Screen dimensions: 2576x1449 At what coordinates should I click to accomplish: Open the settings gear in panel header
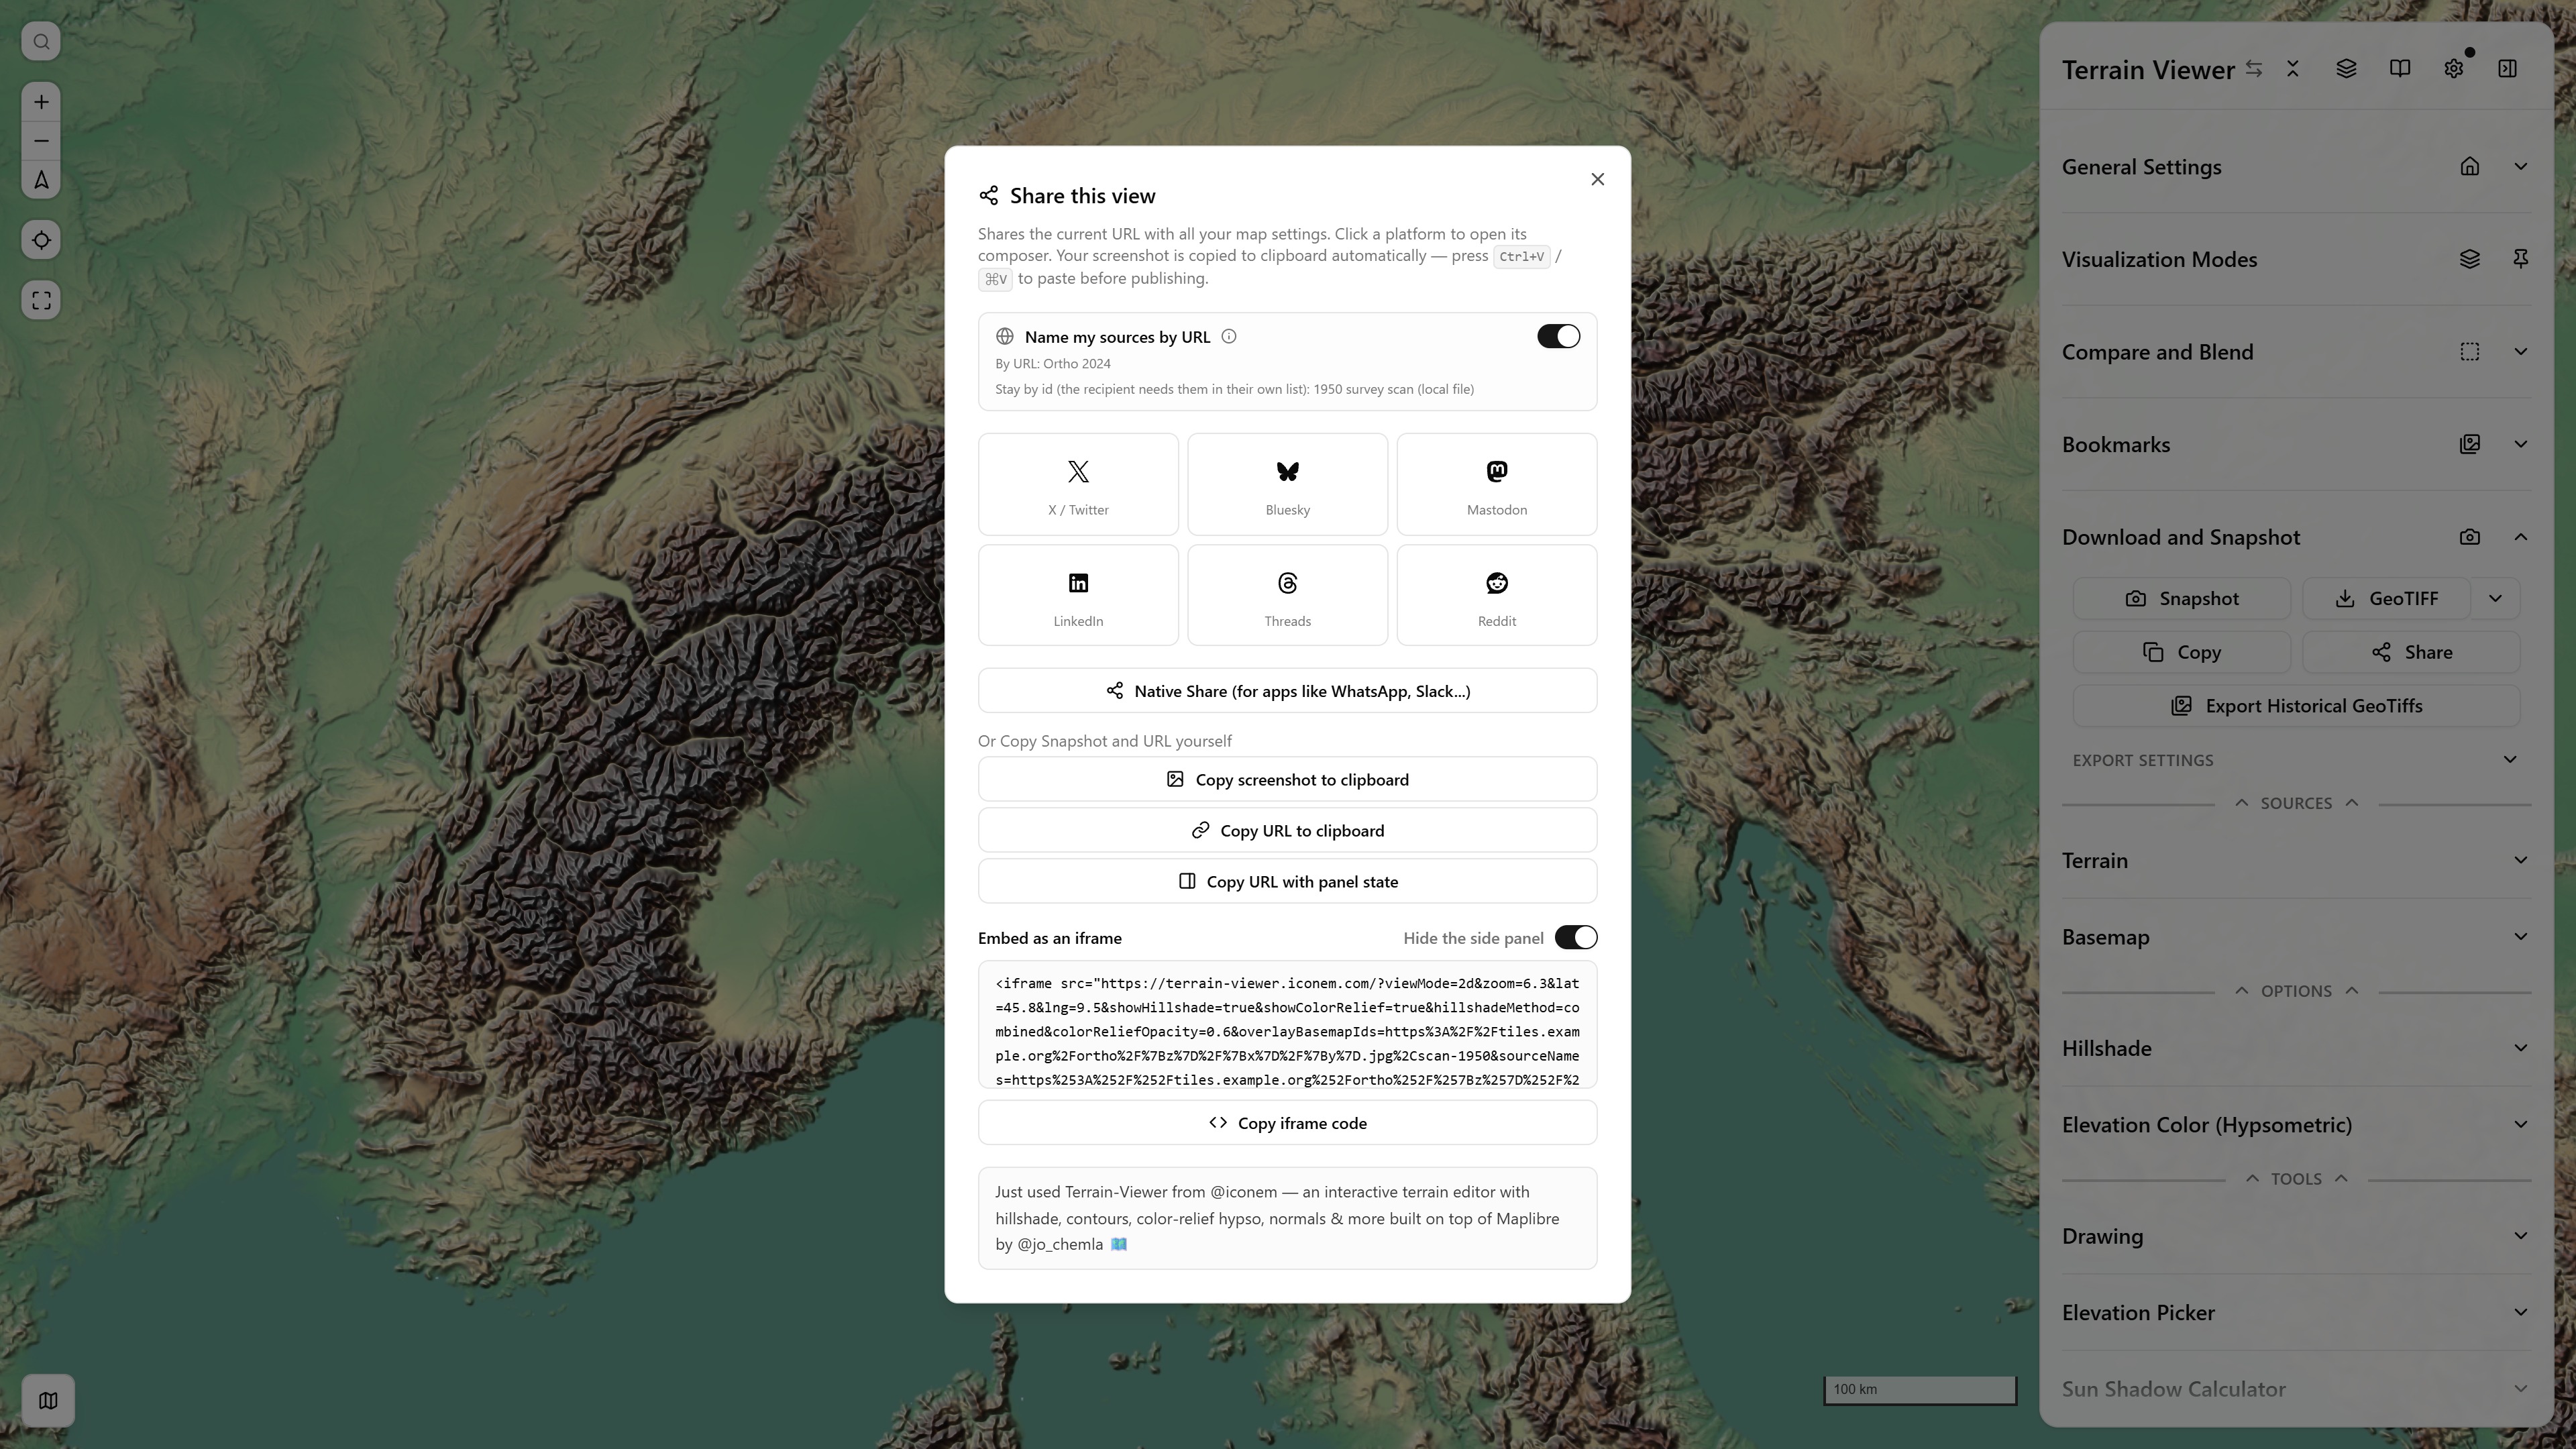[2454, 69]
